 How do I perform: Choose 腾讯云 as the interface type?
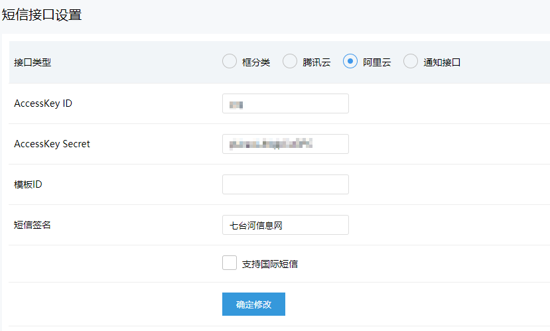click(290, 62)
